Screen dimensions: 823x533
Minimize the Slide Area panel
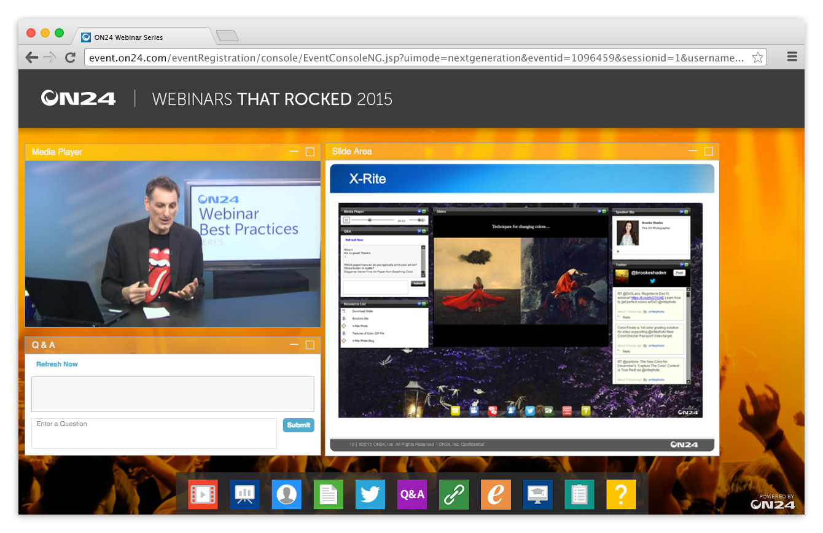[x=693, y=151]
